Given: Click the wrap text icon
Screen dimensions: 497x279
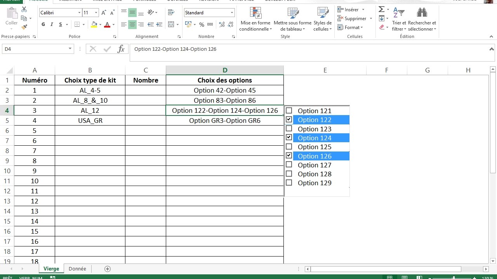Looking at the screenshot, I should (x=171, y=13).
